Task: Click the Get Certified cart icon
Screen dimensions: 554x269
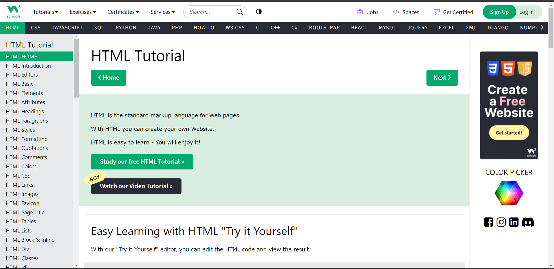Action: pyautogui.click(x=437, y=12)
